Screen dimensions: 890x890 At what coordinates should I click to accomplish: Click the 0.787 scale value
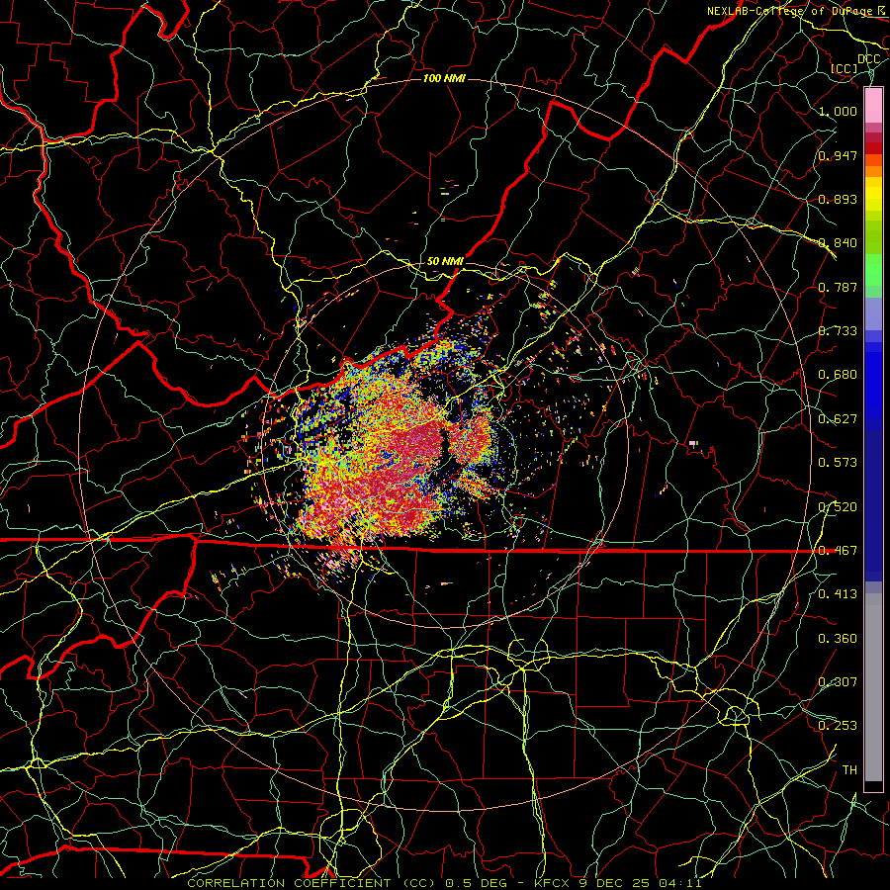coord(838,287)
